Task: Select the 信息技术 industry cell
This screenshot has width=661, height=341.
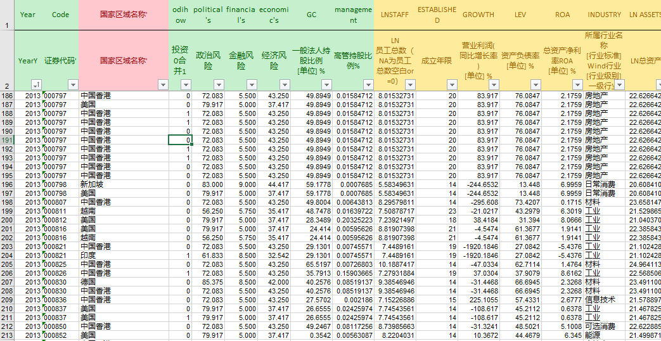Action: coord(599,300)
